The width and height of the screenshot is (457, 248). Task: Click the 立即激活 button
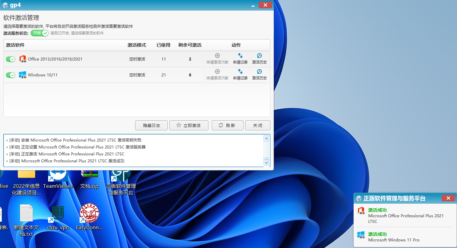tap(189, 125)
